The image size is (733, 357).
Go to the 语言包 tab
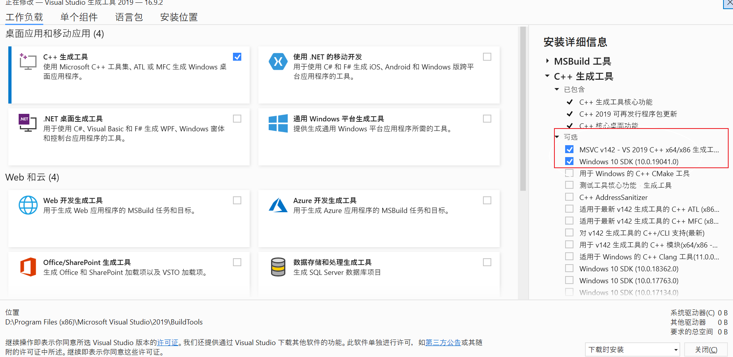[x=129, y=17]
